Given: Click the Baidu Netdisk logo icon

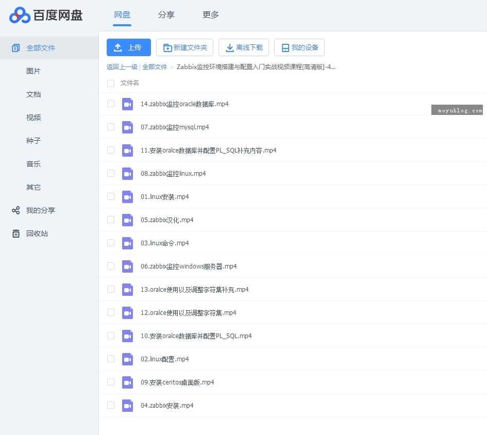Looking at the screenshot, I should coord(20,15).
